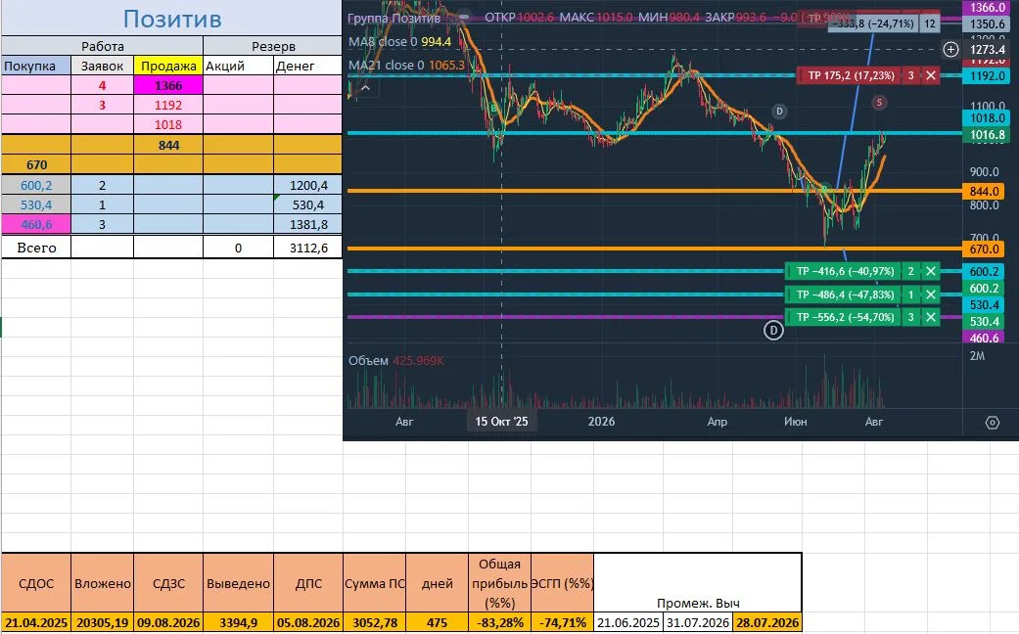Select the -83,28% cell

point(500,622)
